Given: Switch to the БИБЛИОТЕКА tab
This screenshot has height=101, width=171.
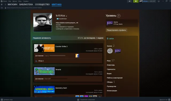Looking at the screenshot, I should [26, 5].
